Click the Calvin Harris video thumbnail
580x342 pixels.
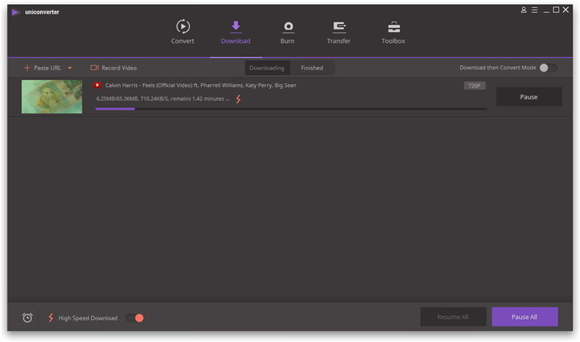coord(52,97)
